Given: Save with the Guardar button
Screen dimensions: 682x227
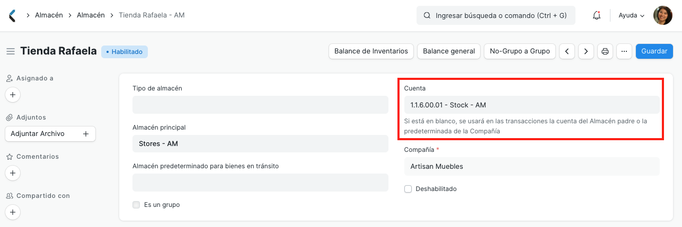Looking at the screenshot, I should click(x=654, y=51).
